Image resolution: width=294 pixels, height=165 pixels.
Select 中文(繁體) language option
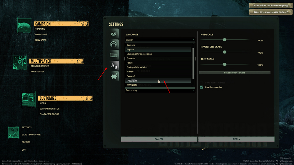coord(158,85)
